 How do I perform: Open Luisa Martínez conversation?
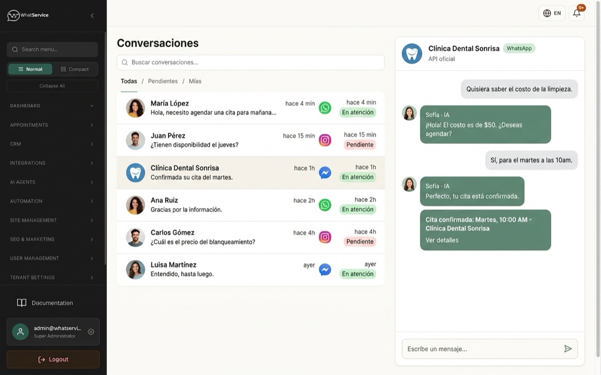[x=251, y=270]
